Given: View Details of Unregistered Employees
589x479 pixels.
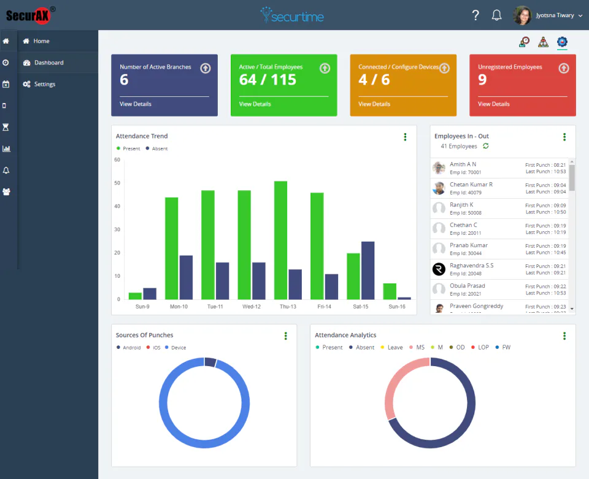Looking at the screenshot, I should point(494,104).
